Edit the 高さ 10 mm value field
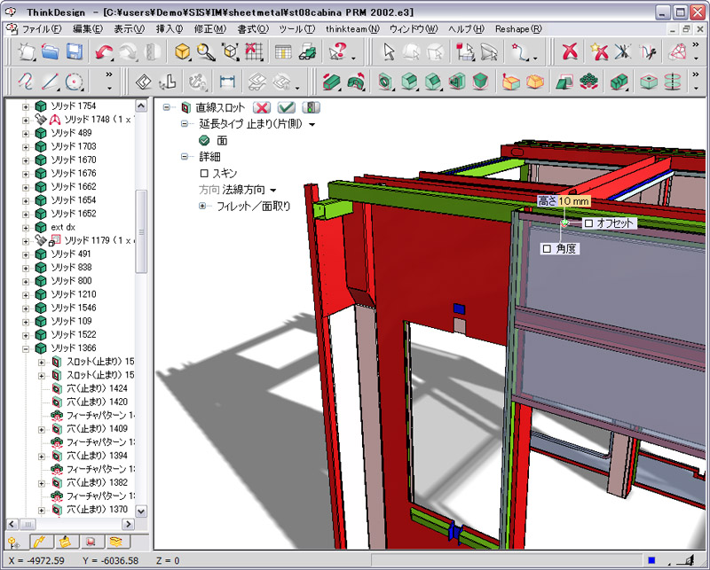 574,201
